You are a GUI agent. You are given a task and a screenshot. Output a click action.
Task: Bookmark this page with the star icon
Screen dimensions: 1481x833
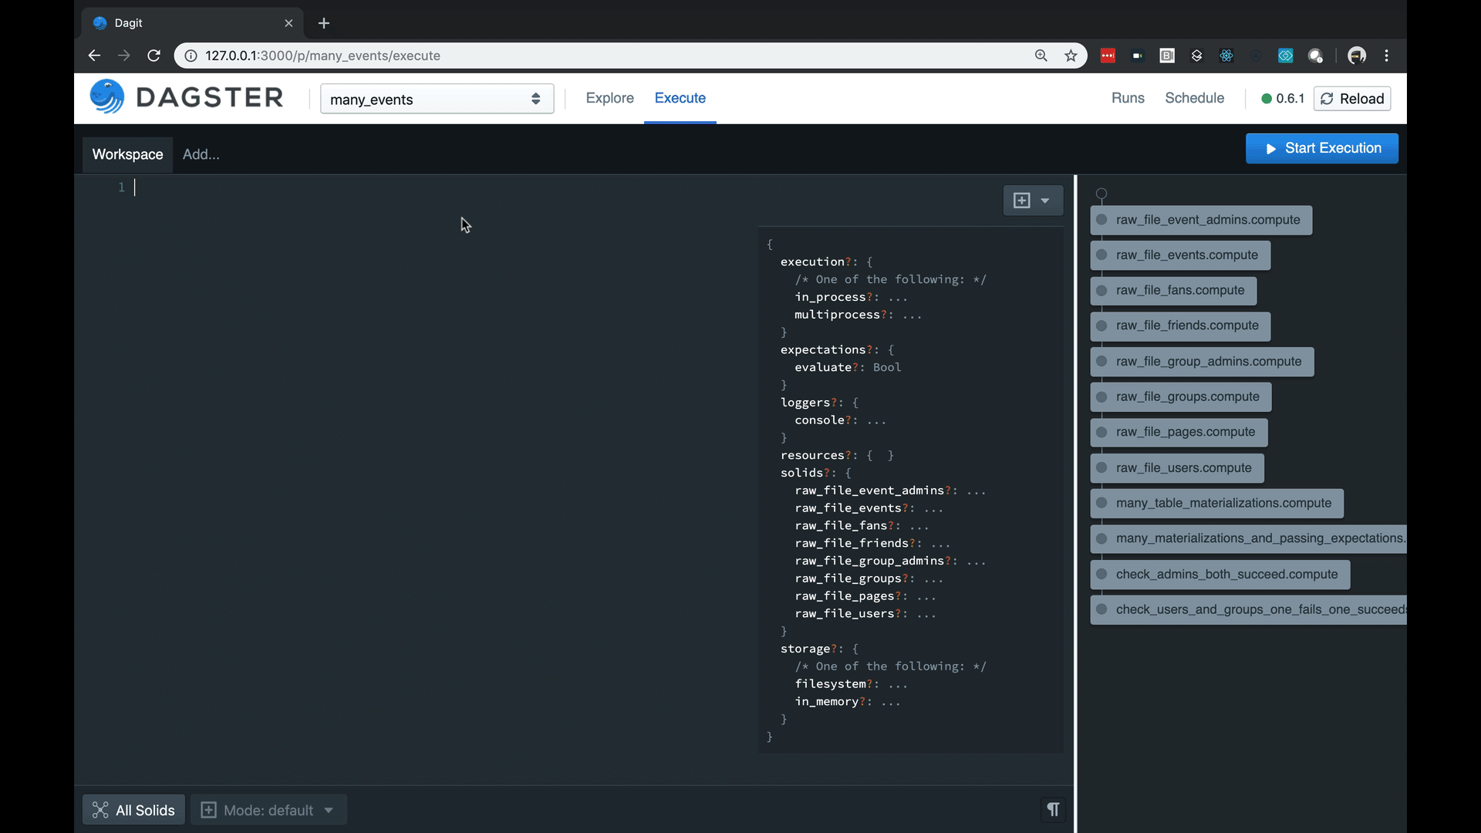(1071, 56)
